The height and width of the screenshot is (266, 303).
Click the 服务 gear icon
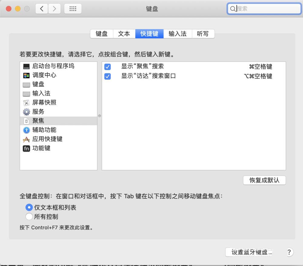(x=26, y=112)
